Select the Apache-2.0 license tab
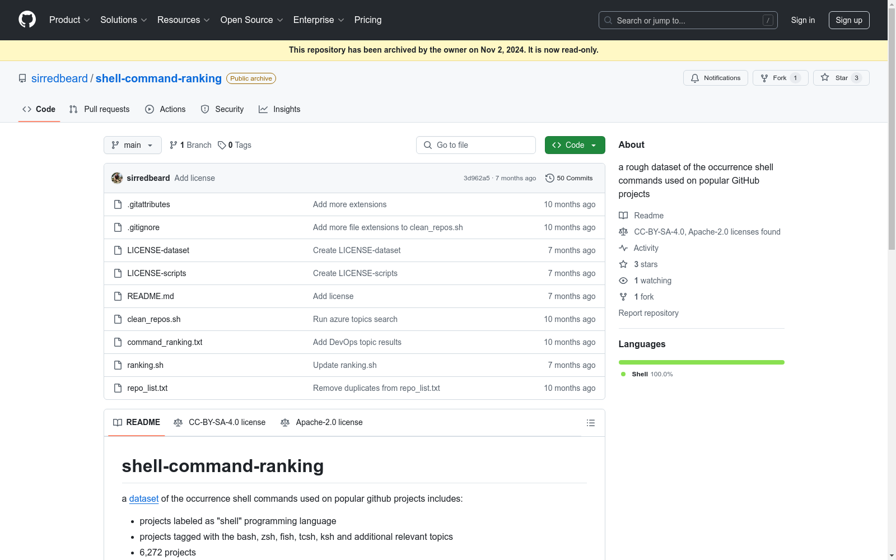 coord(321,422)
